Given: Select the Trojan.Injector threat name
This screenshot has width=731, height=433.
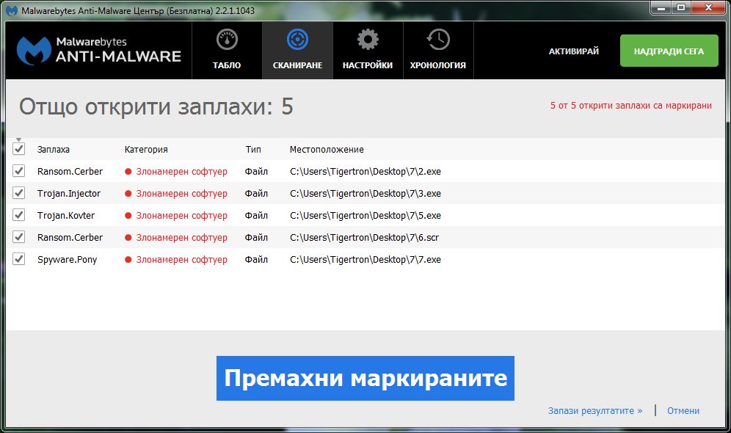Looking at the screenshot, I should tap(69, 194).
